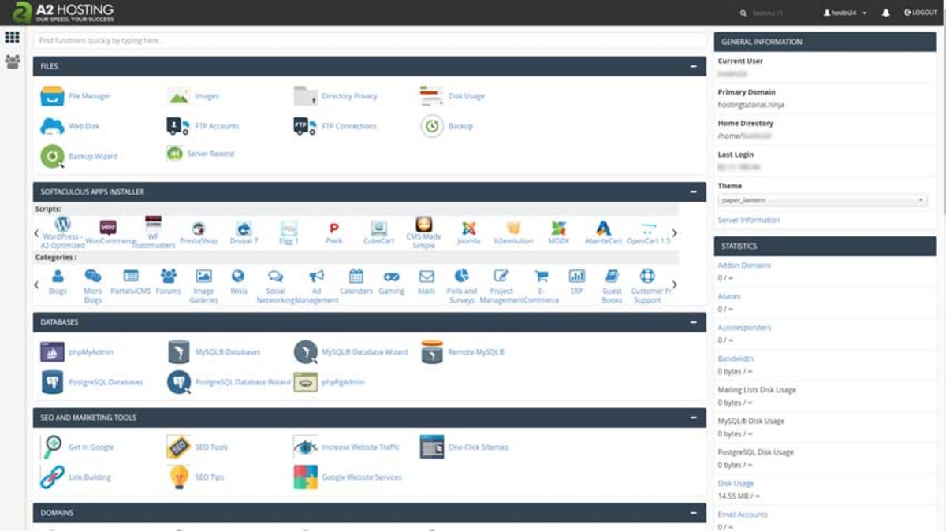Open Google Website Services icon

pos(305,477)
